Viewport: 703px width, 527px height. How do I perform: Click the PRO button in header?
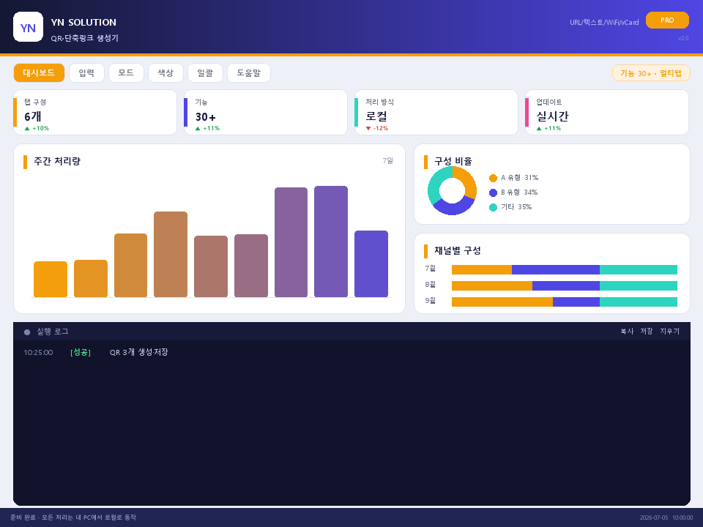click(667, 20)
